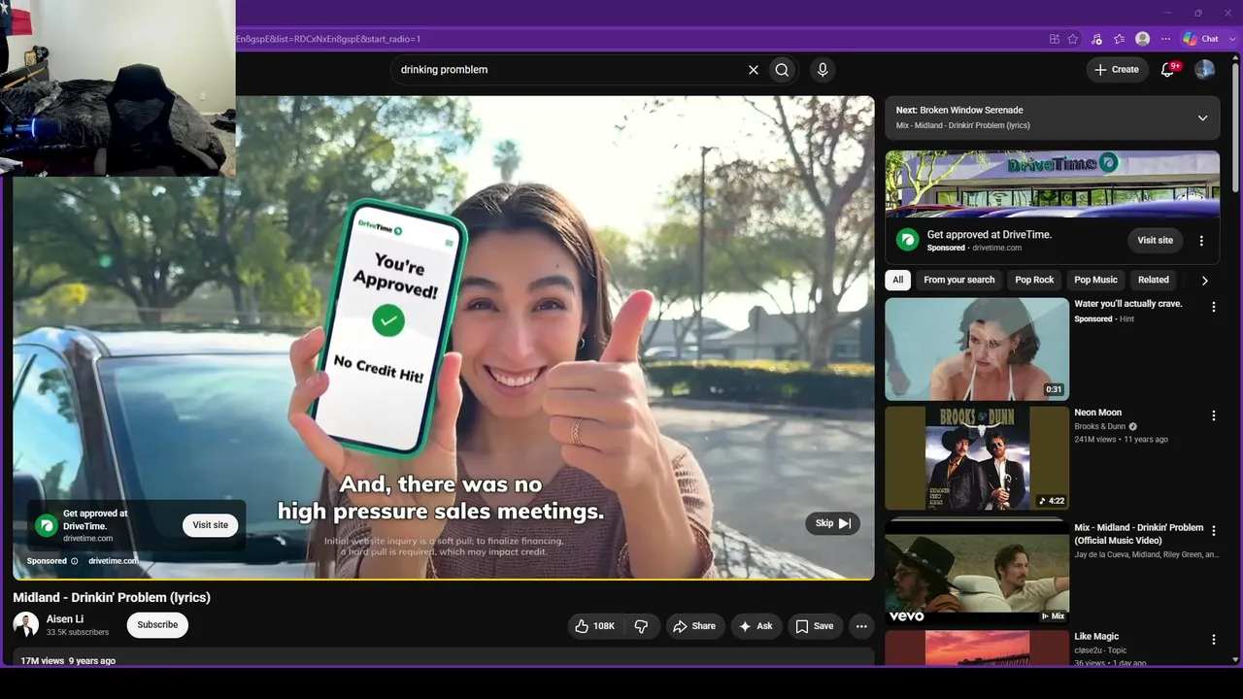The height and width of the screenshot is (699, 1243).
Task: Click the 17M views 9 years ago text
Action: point(68,661)
